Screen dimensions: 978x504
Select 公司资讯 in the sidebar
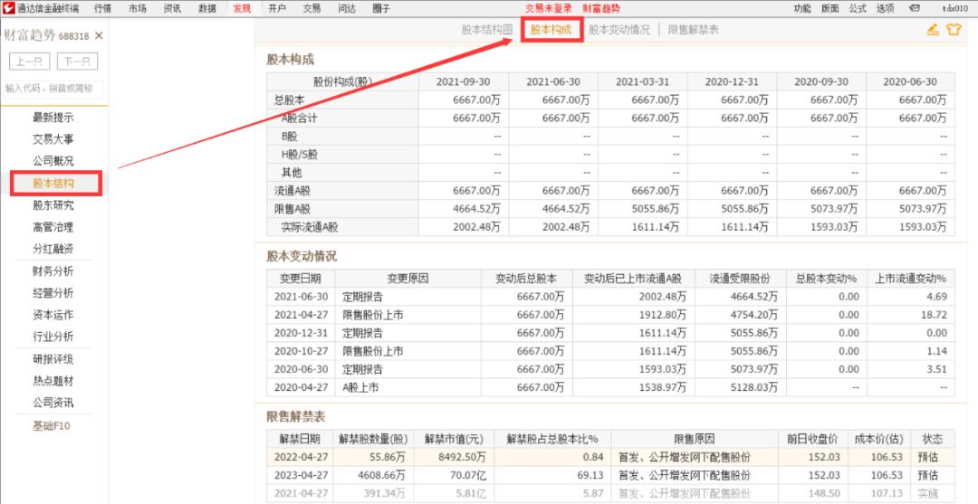coord(53,403)
